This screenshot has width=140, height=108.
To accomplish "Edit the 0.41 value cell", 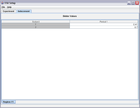I will (x=104, y=24).
